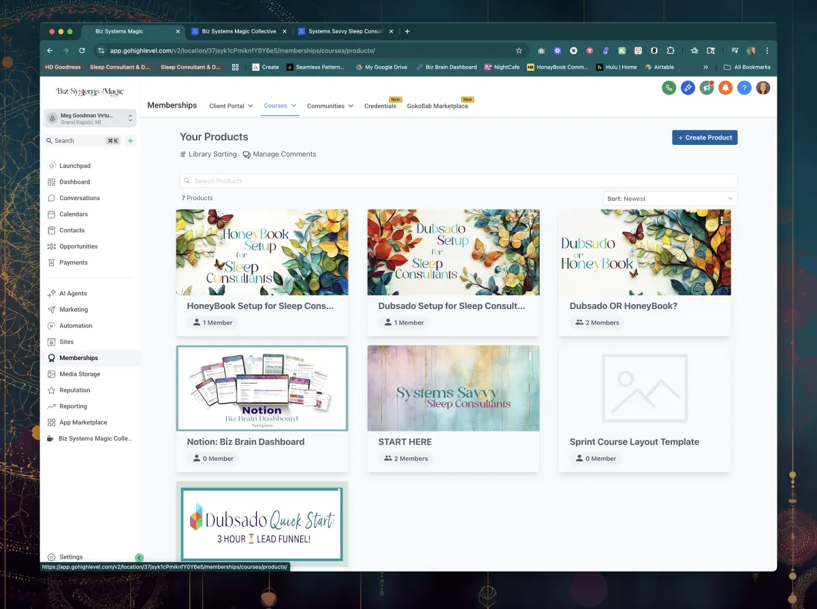The width and height of the screenshot is (817, 609).
Task: Open the Dubsado Setup for Sleep Consultants thumbnail
Action: coord(453,252)
